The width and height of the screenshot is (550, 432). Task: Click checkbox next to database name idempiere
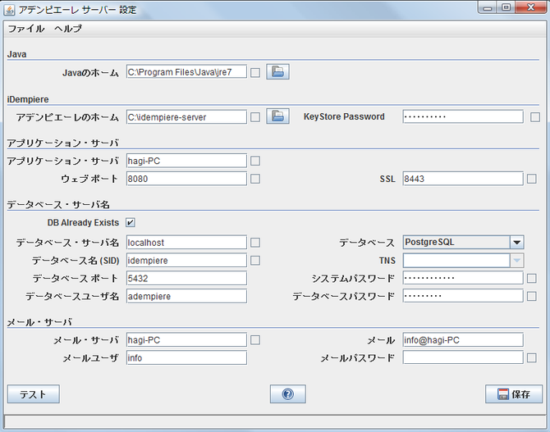point(255,261)
